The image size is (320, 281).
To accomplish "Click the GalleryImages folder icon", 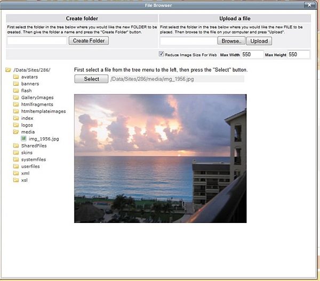I will tap(16, 97).
